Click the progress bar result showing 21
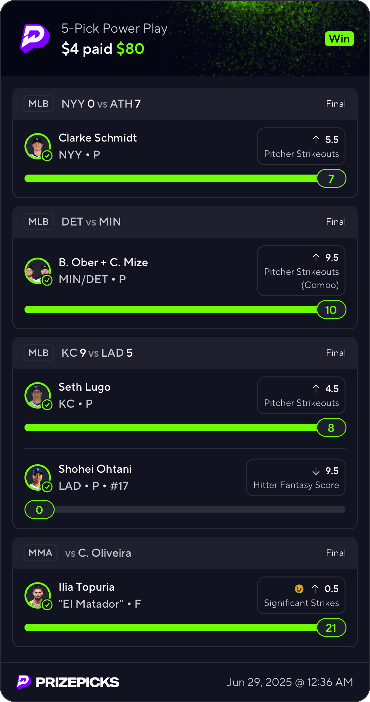This screenshot has width=370, height=702. (x=331, y=628)
